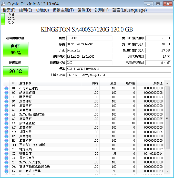Click the blue status icon for row 0C
174x178 pixels.
6,97
